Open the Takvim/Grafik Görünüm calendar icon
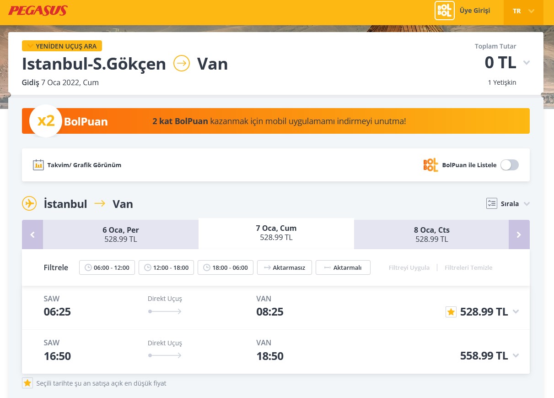This screenshot has width=554, height=398. tap(38, 165)
